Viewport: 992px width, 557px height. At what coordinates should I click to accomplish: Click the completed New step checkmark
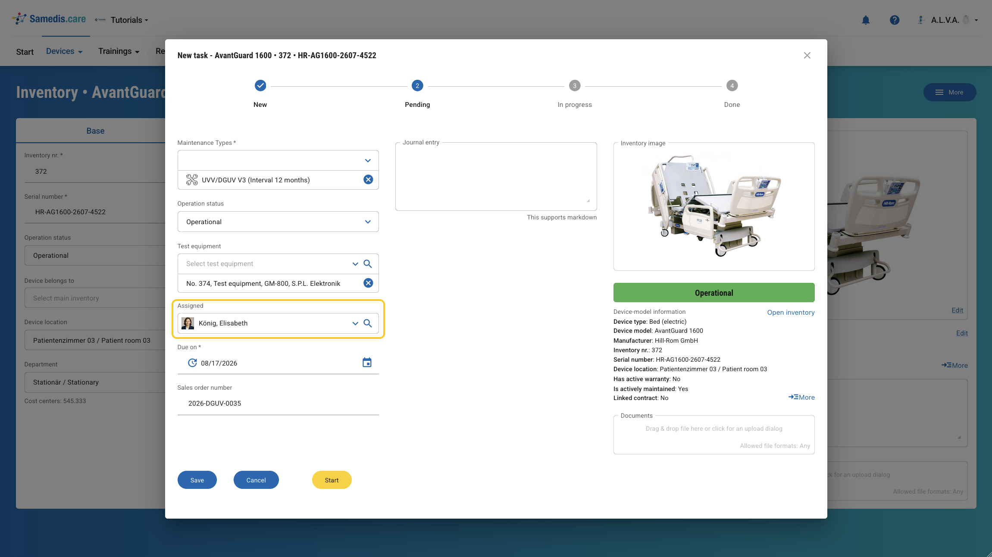coord(260,86)
